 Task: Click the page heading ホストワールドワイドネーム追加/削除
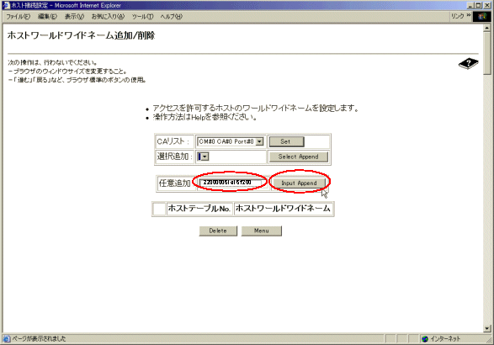pyautogui.click(x=81, y=35)
